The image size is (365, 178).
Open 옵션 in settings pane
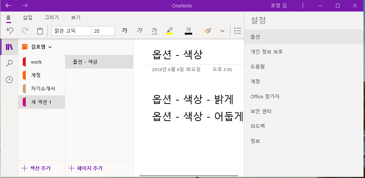305,37
